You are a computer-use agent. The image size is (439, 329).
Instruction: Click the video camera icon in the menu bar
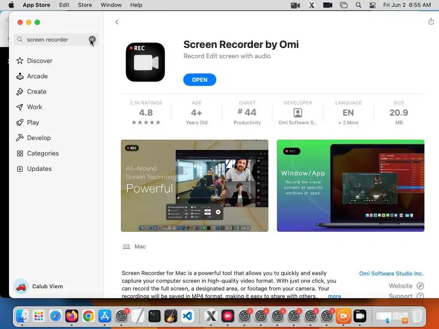coord(295,5)
